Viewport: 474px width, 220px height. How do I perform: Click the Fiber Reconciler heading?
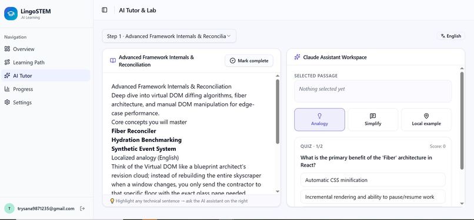point(133,131)
